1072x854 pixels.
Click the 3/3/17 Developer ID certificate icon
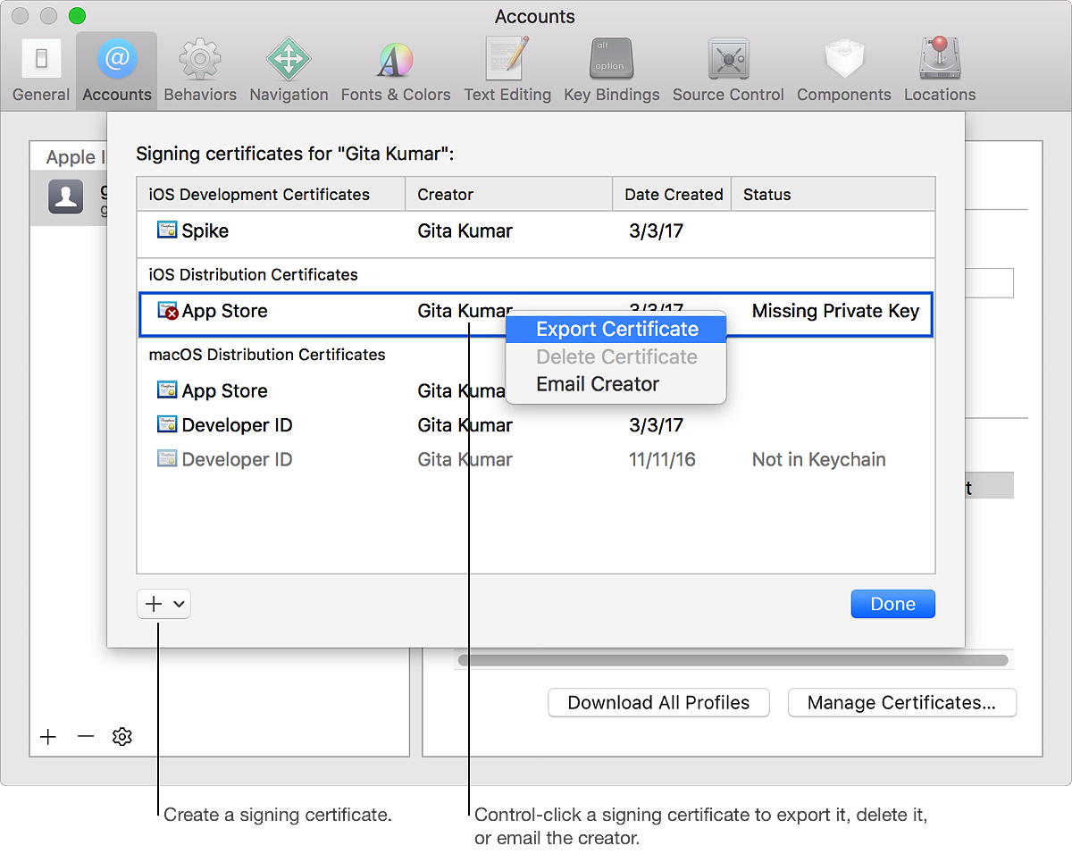click(167, 425)
